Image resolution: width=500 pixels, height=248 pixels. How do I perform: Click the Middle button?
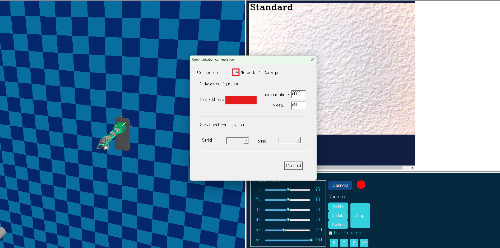coord(338,207)
